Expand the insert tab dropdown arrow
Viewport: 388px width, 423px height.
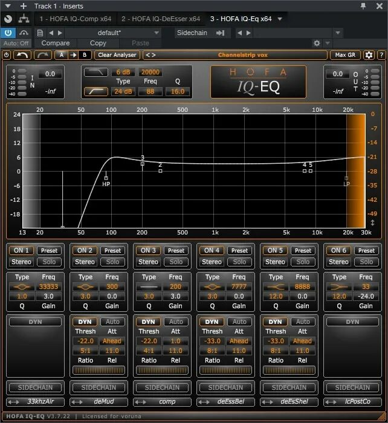[x=280, y=19]
